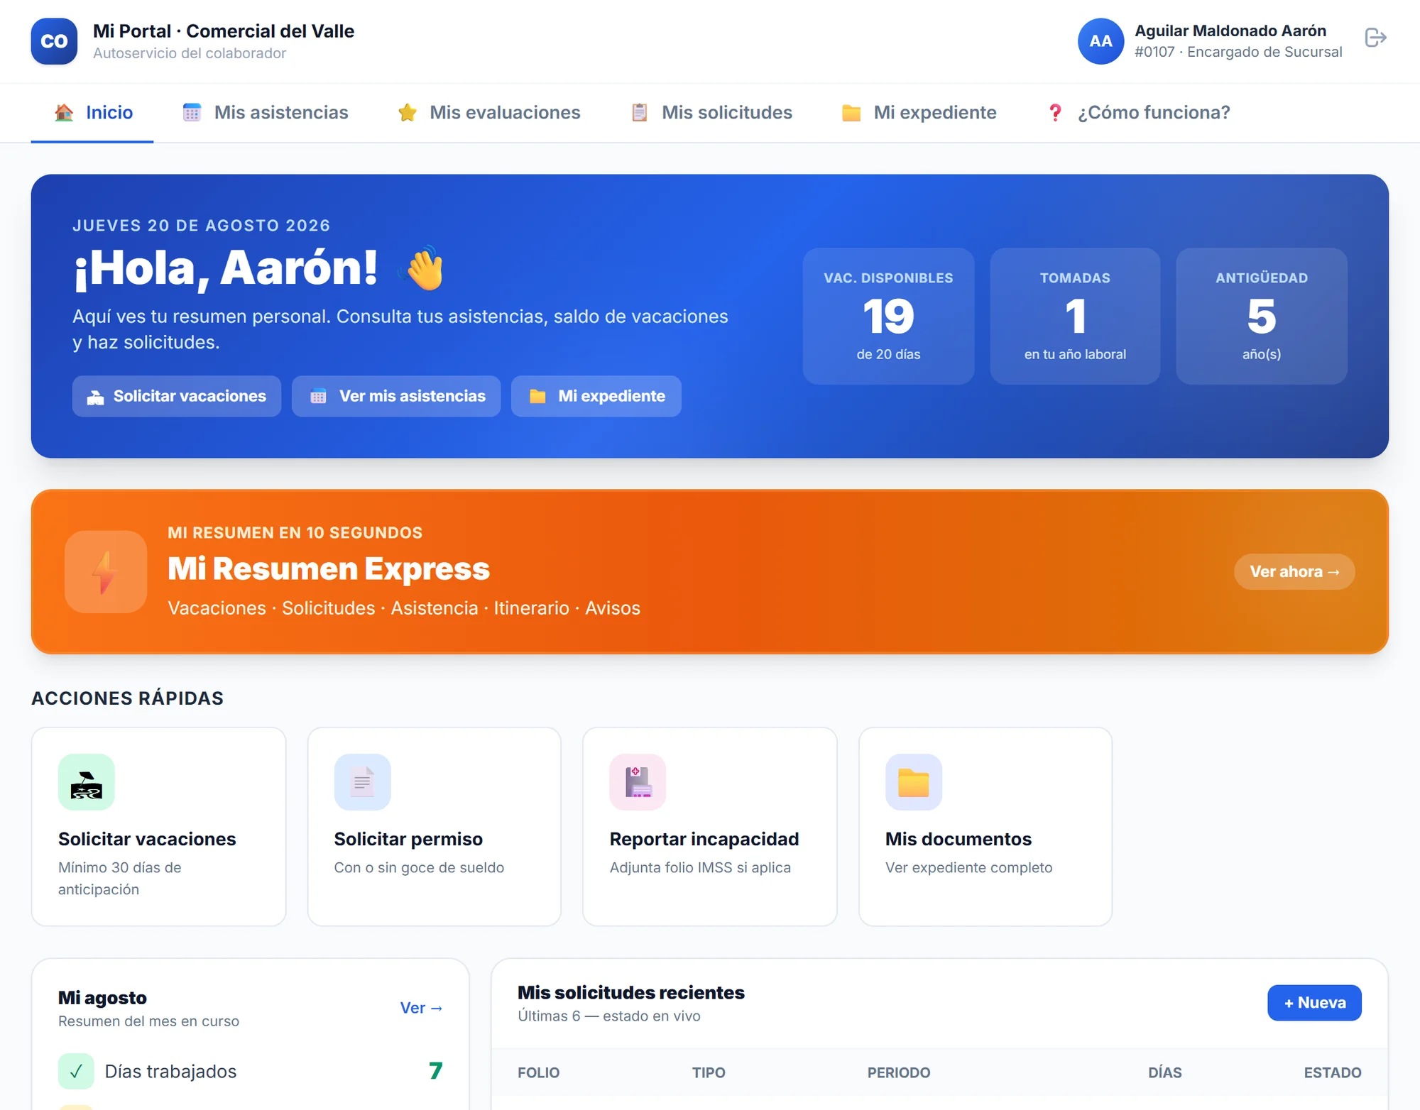Screen dimensions: 1420x1110
Task: Open the Ver link in Mi agosto
Action: click(x=421, y=1008)
